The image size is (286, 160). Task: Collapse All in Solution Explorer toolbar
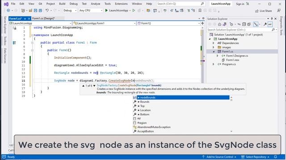tap(244, 24)
